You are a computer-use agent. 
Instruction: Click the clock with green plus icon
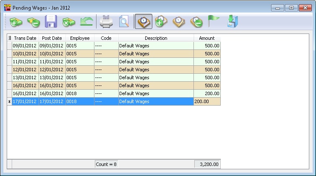click(161, 21)
